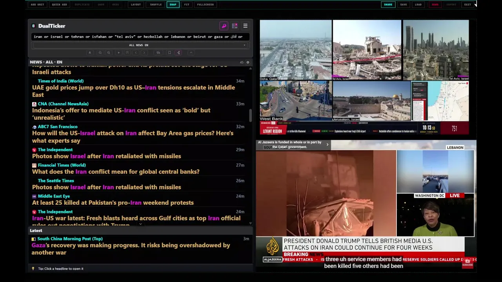Open headline about Bay Area gas prices
502x282 pixels.
133,137
